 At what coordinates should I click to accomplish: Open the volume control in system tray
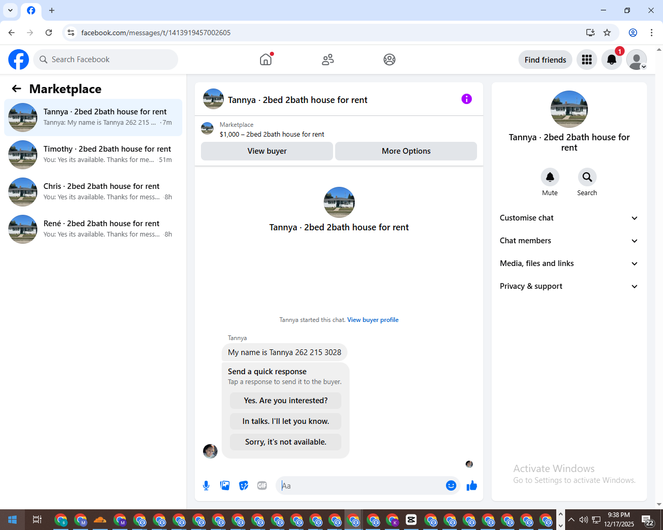click(584, 520)
